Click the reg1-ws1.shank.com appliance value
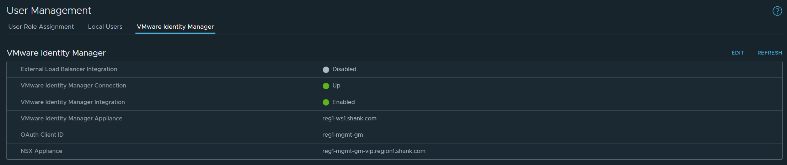The width and height of the screenshot is (787, 165). [x=349, y=118]
